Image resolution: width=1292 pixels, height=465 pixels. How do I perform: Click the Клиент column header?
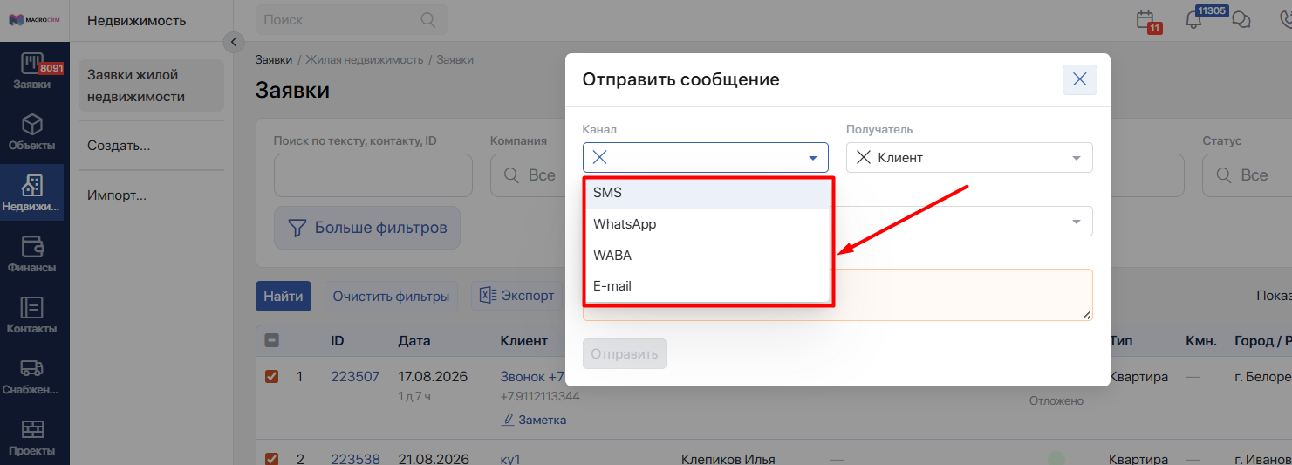(524, 341)
